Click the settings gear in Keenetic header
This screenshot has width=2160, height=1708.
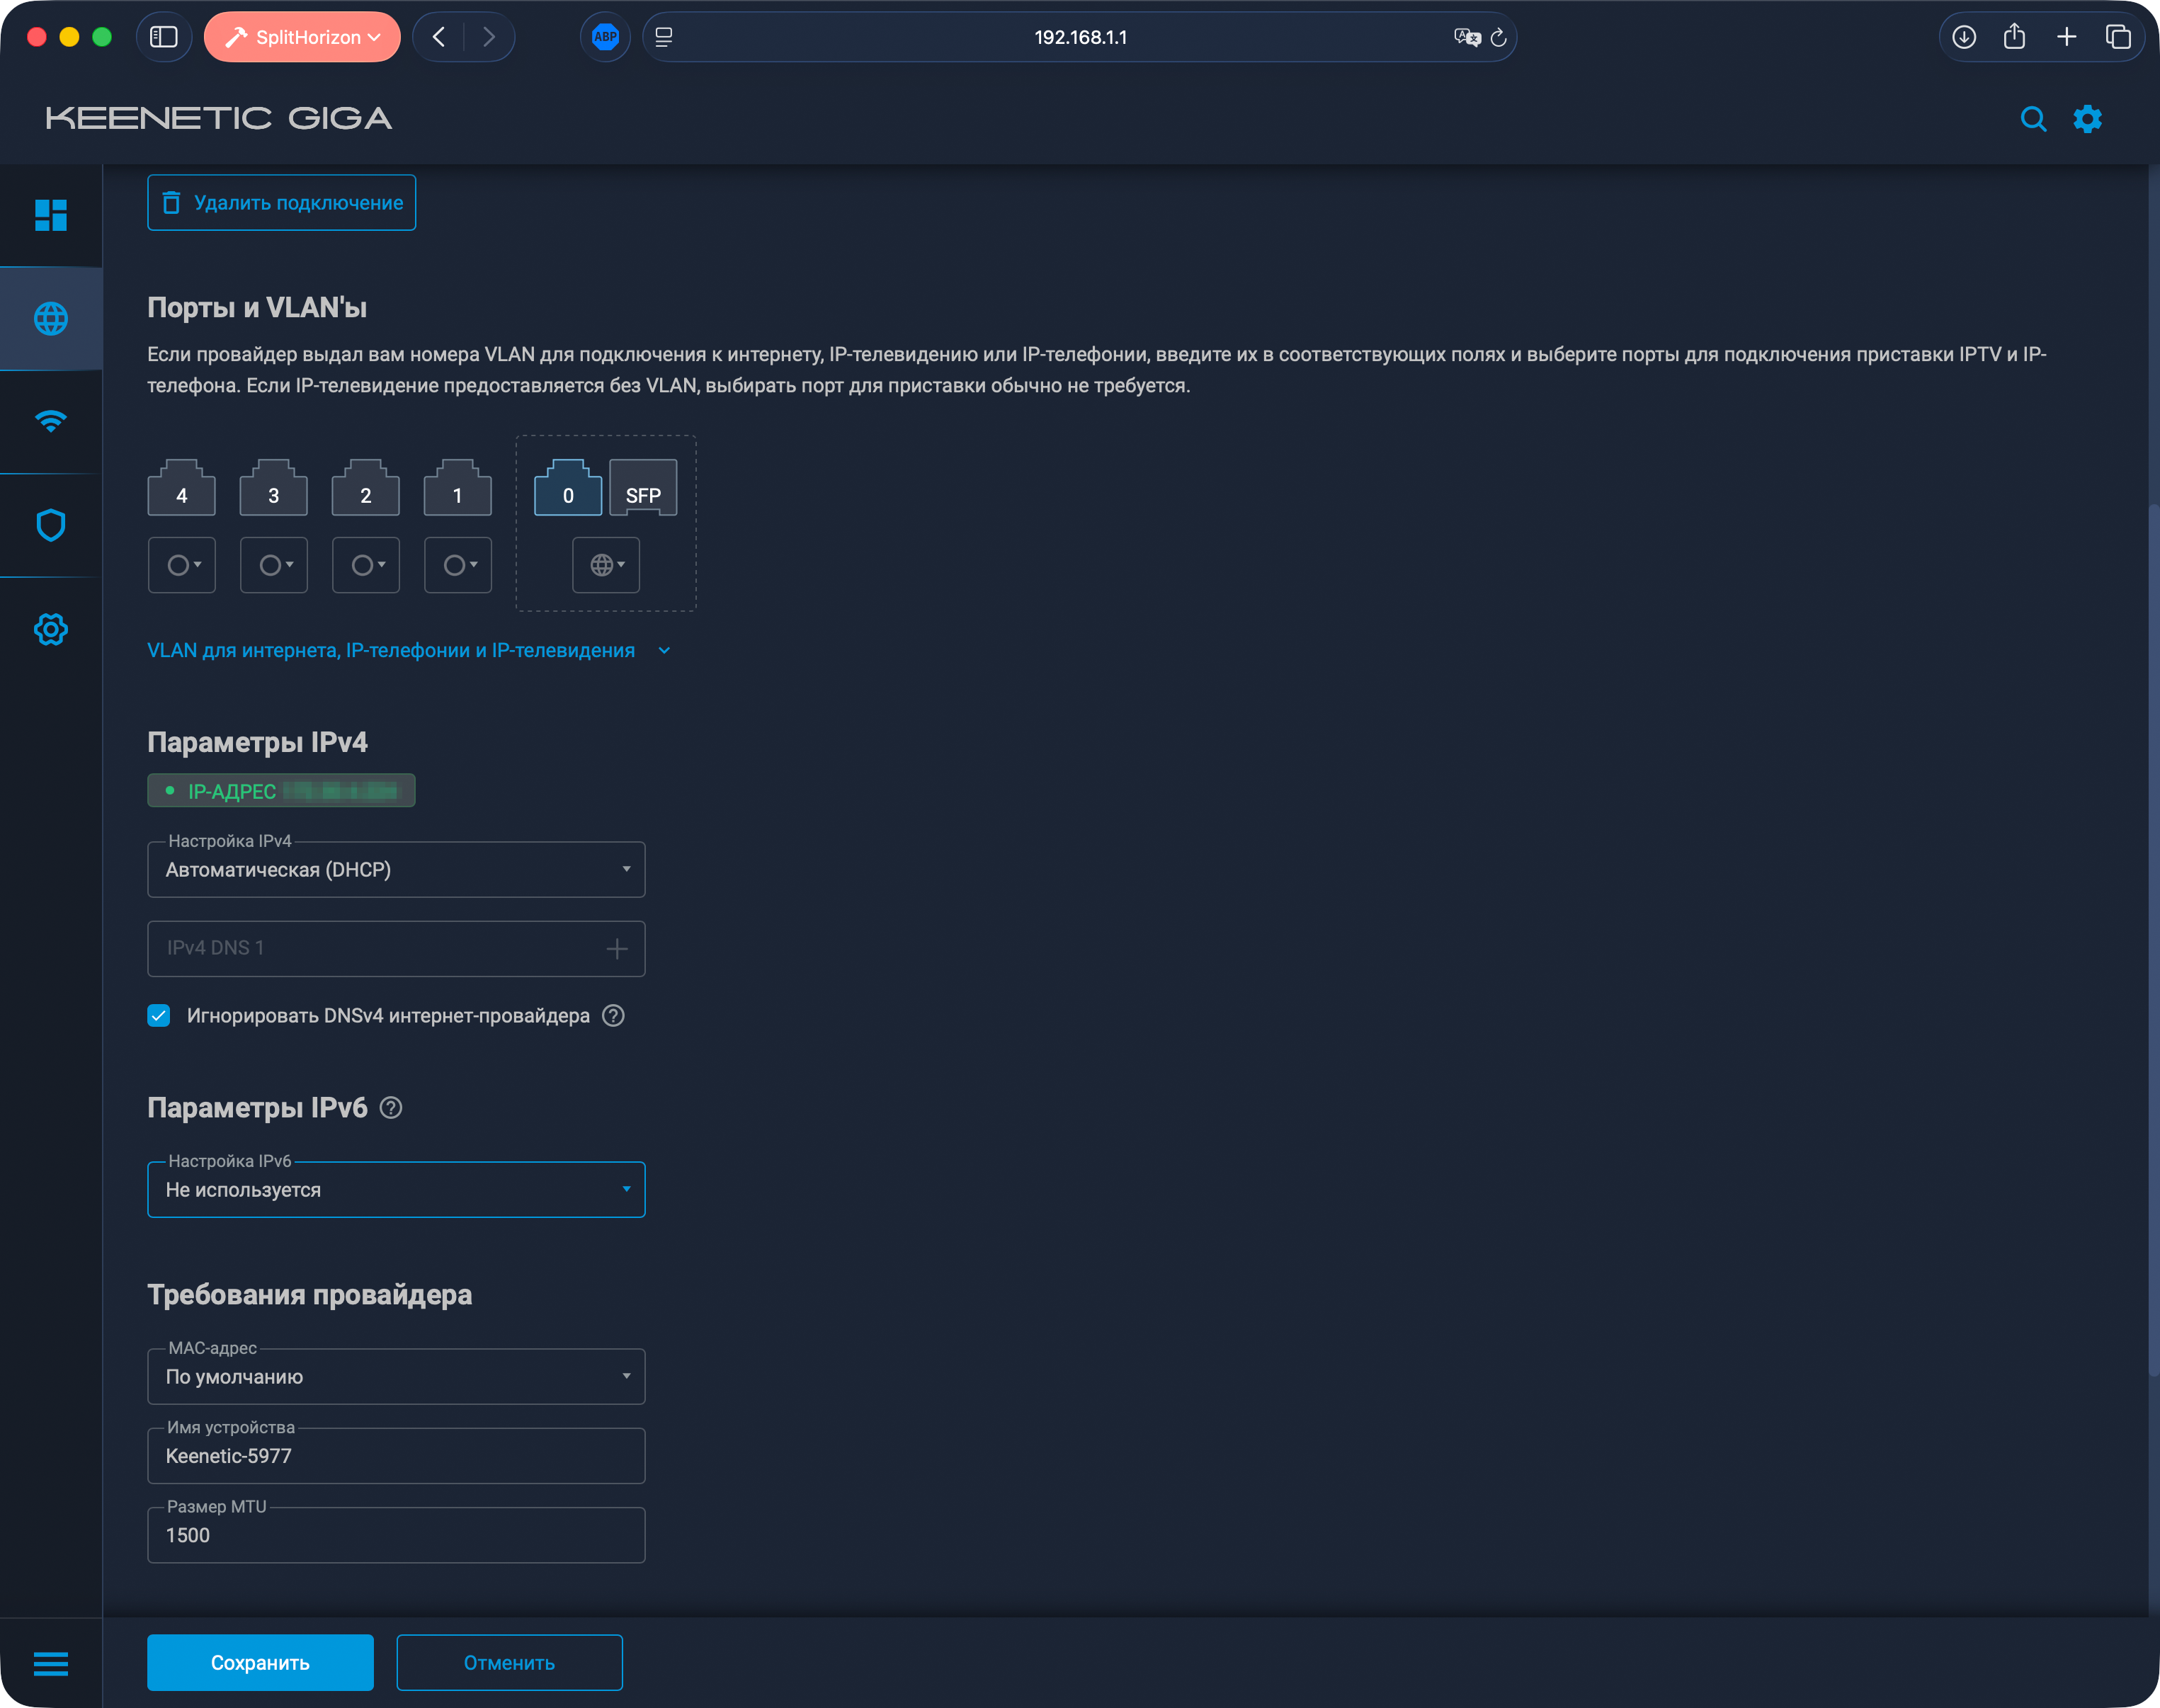(x=2087, y=119)
